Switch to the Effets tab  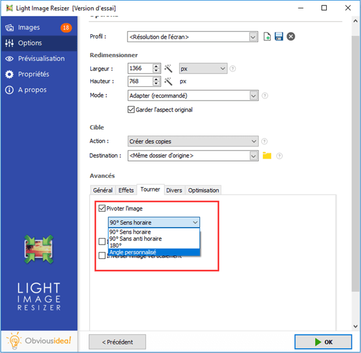point(126,190)
